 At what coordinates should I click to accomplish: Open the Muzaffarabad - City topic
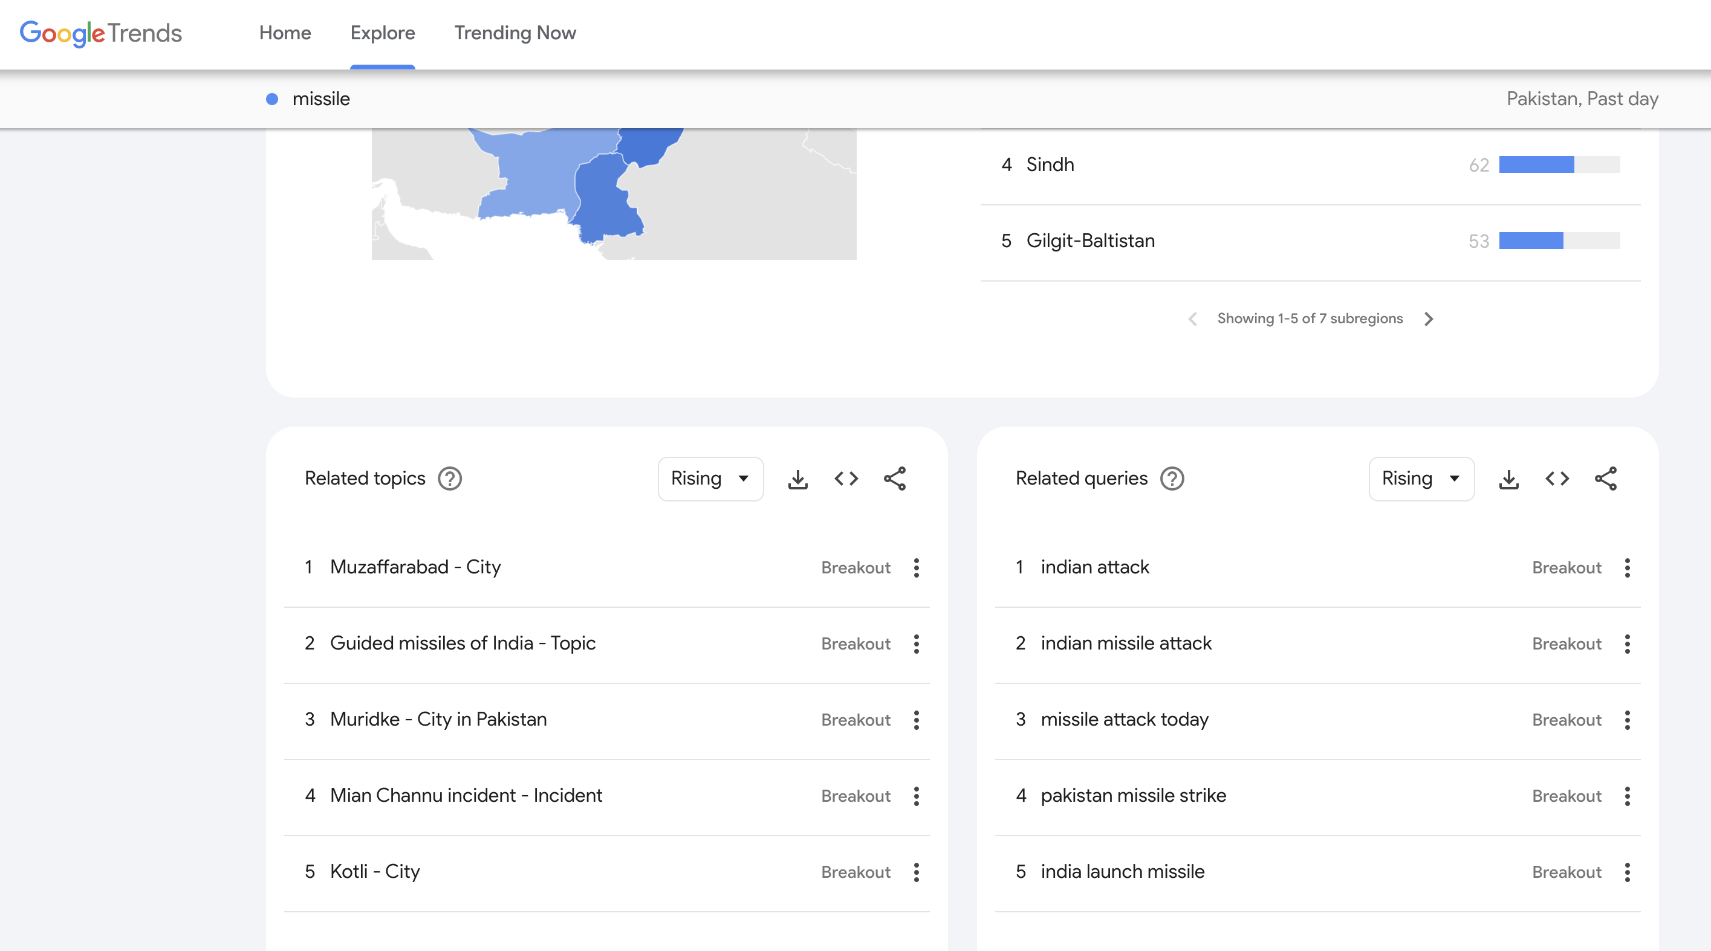[x=415, y=567]
